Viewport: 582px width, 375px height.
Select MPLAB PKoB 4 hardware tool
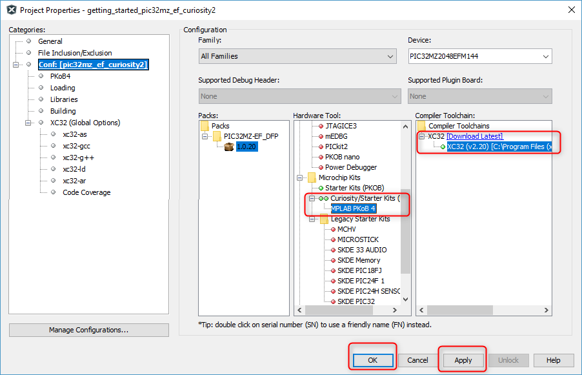pyautogui.click(x=353, y=208)
